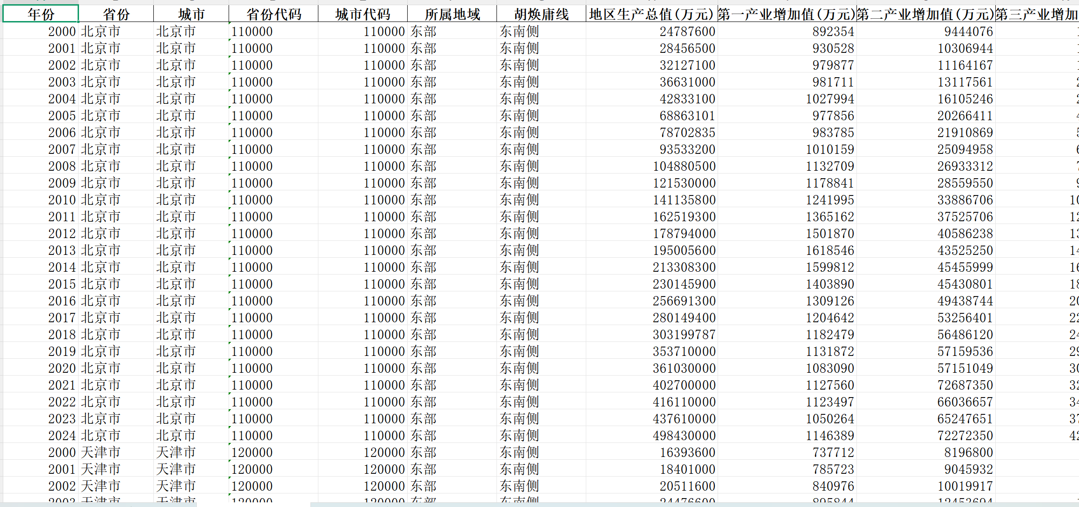Select the 第一产业增加值(万元) header cell

point(786,14)
